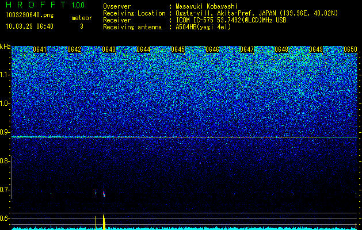Click the 0648 time marker
The width and height of the screenshot is (362, 230).
coord(281,49)
